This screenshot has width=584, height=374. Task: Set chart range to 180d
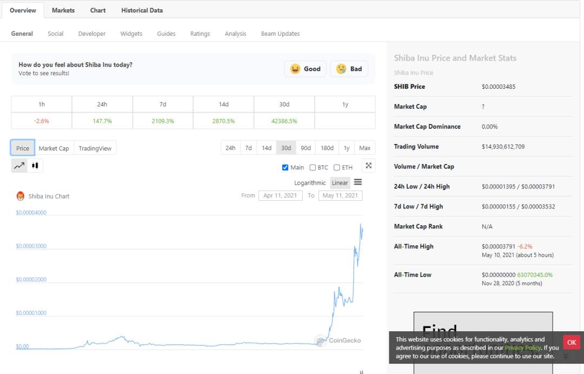327,148
